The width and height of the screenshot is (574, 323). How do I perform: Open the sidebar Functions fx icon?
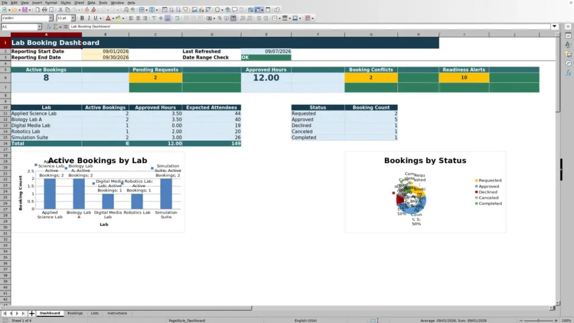coord(568,73)
